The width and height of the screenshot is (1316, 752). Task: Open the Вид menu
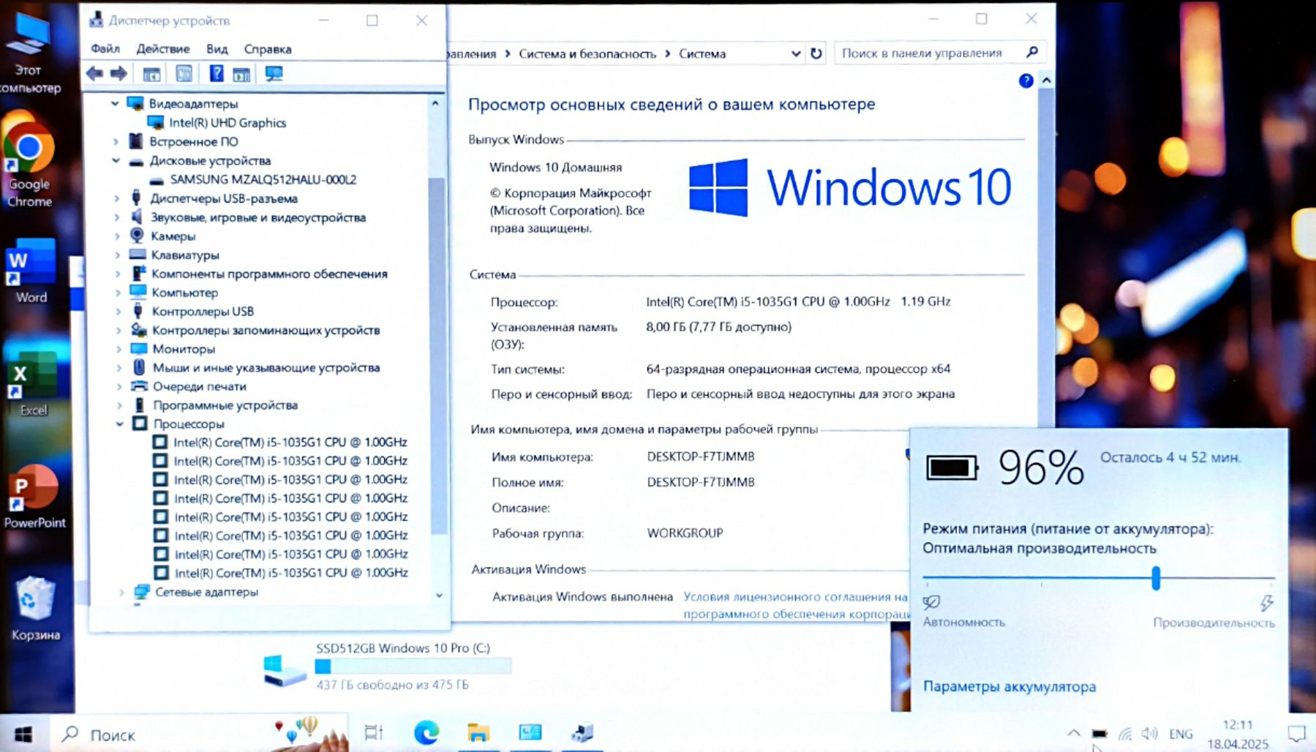click(x=217, y=49)
